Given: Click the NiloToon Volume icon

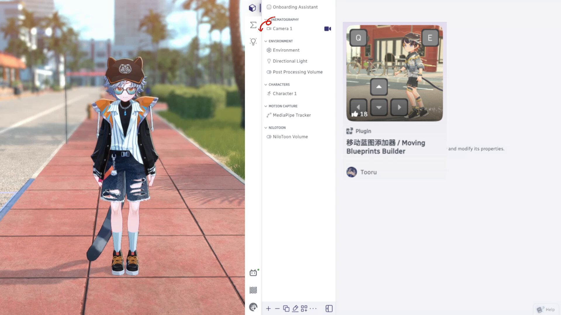Looking at the screenshot, I should click(269, 137).
